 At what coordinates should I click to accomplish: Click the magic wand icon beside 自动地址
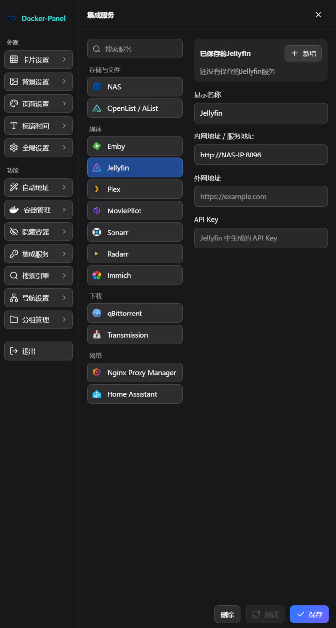(14, 187)
